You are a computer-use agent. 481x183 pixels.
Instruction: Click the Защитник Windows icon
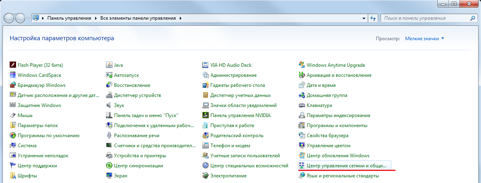tap(13, 105)
